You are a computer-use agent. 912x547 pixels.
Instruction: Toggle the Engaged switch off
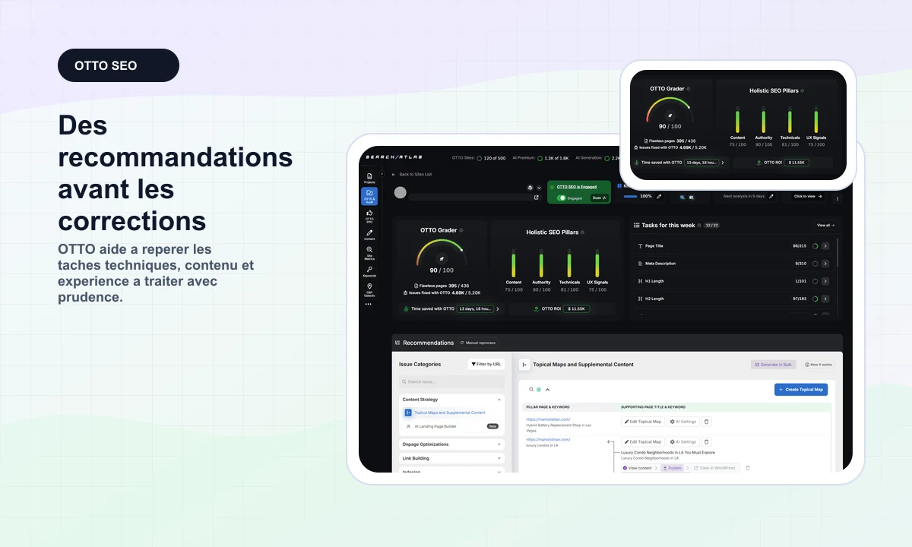point(562,198)
